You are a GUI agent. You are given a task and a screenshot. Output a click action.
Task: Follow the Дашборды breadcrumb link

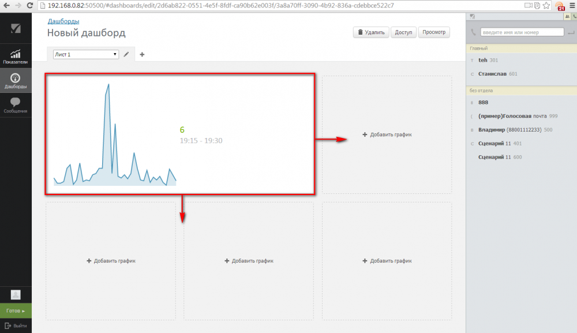(x=63, y=21)
